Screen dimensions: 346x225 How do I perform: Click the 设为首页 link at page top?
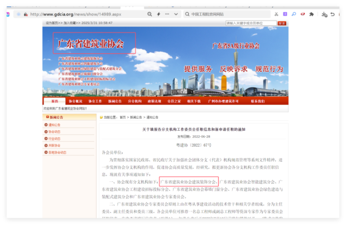pyautogui.click(x=52, y=23)
